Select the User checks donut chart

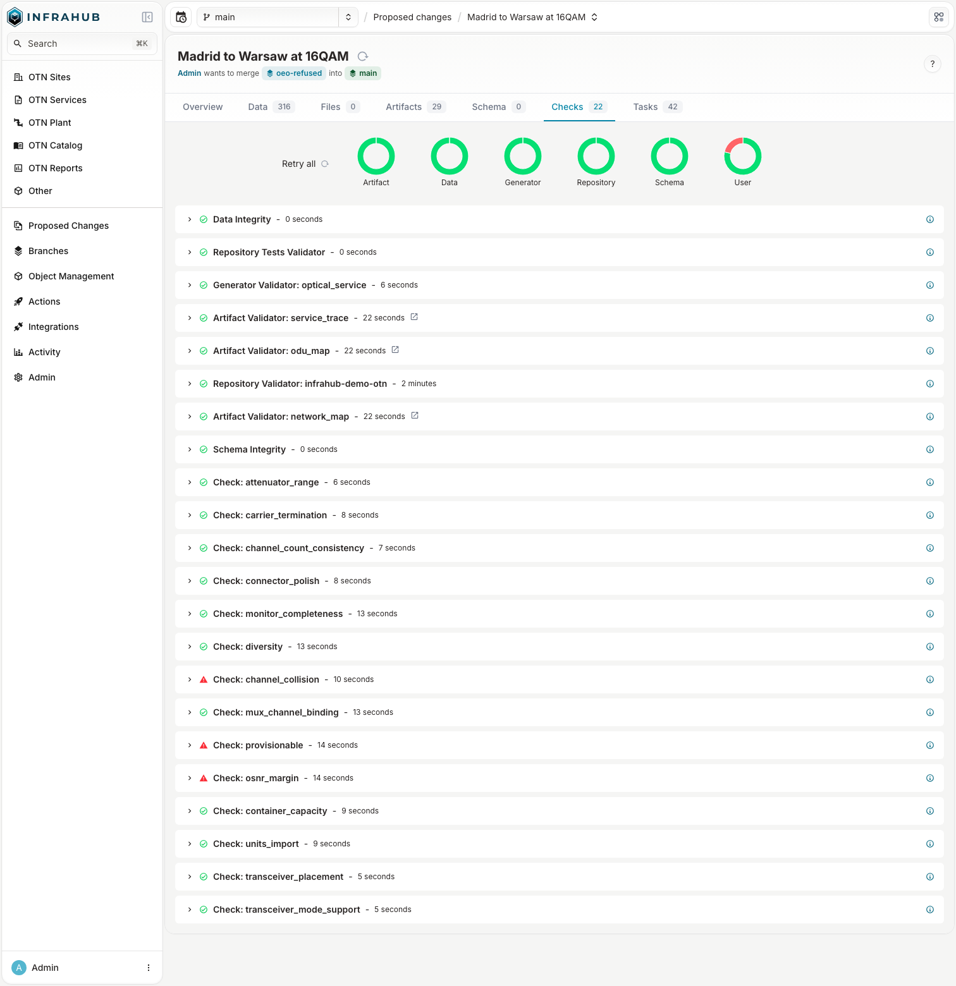743,156
